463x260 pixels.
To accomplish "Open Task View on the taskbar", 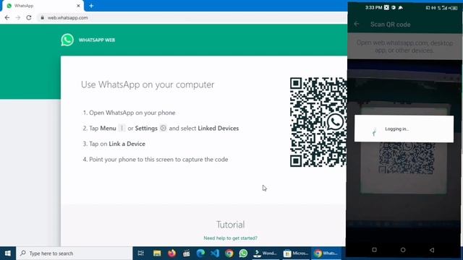I will click(141, 253).
